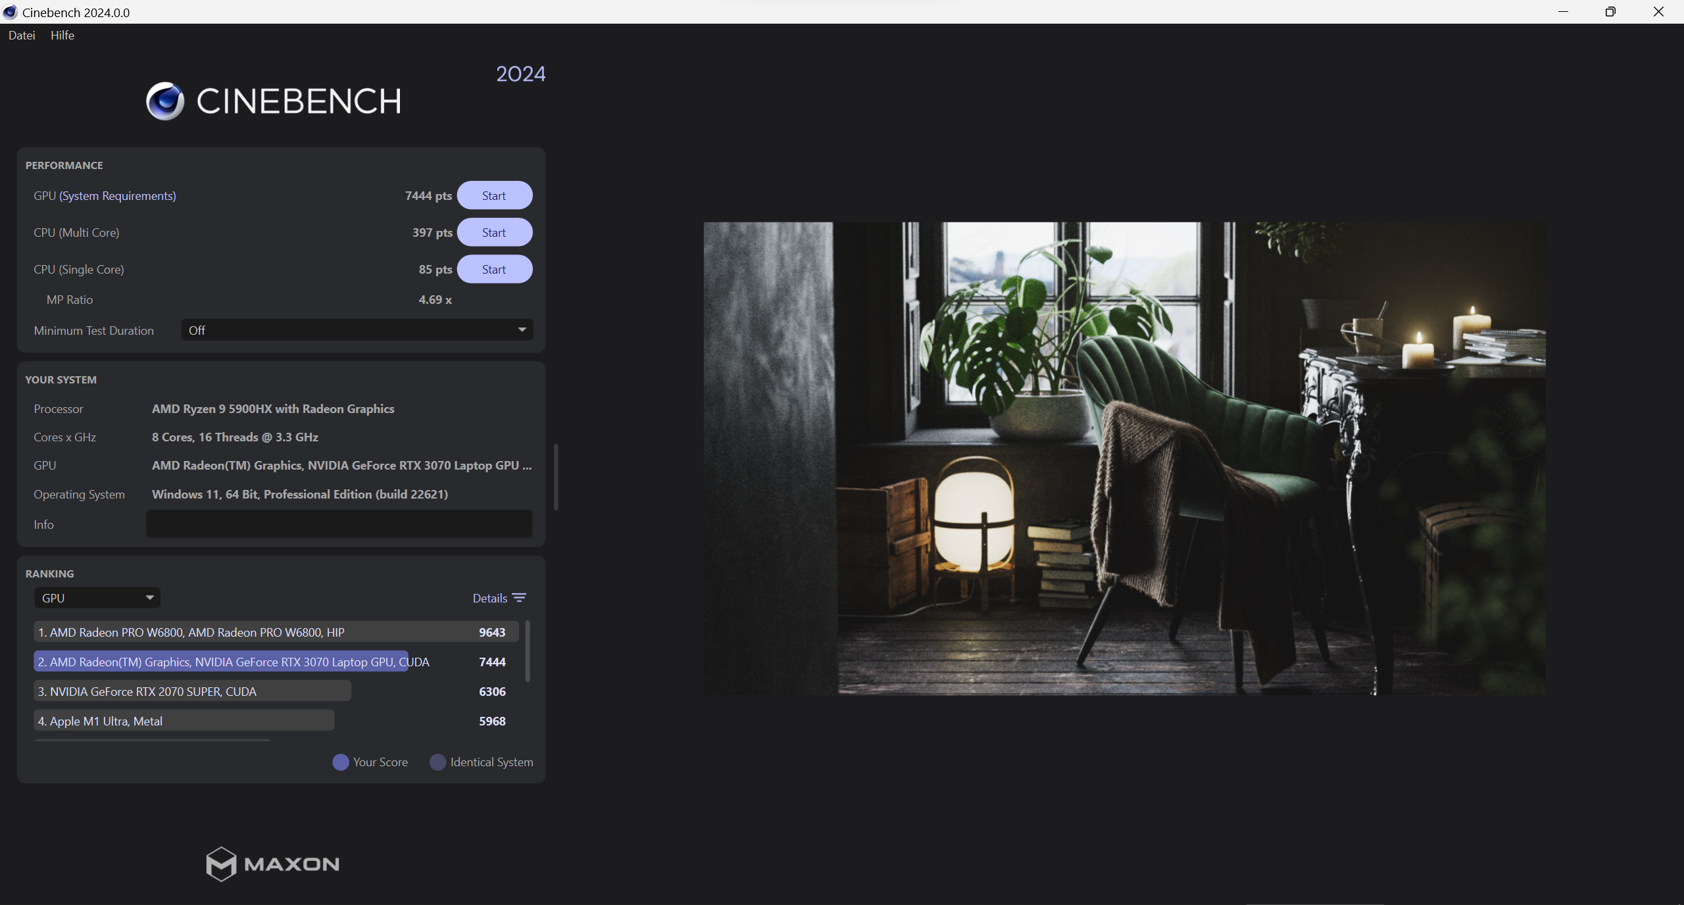The image size is (1684, 905).
Task: Click the GPU score 7444 pts
Action: pos(428,196)
